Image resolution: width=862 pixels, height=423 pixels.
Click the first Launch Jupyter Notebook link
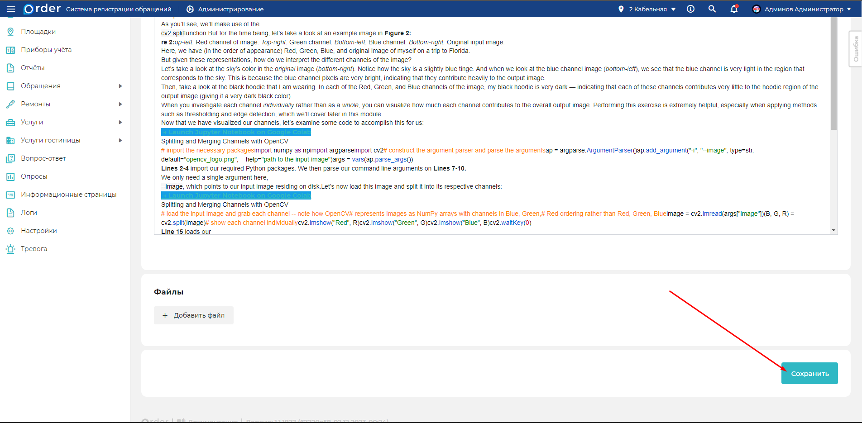[x=236, y=132]
